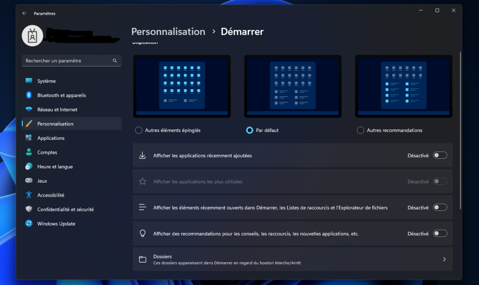479x285 pixels.
Task: Toggle 'Afficher des recommandations pour les conseils' on
Action: (x=440, y=233)
